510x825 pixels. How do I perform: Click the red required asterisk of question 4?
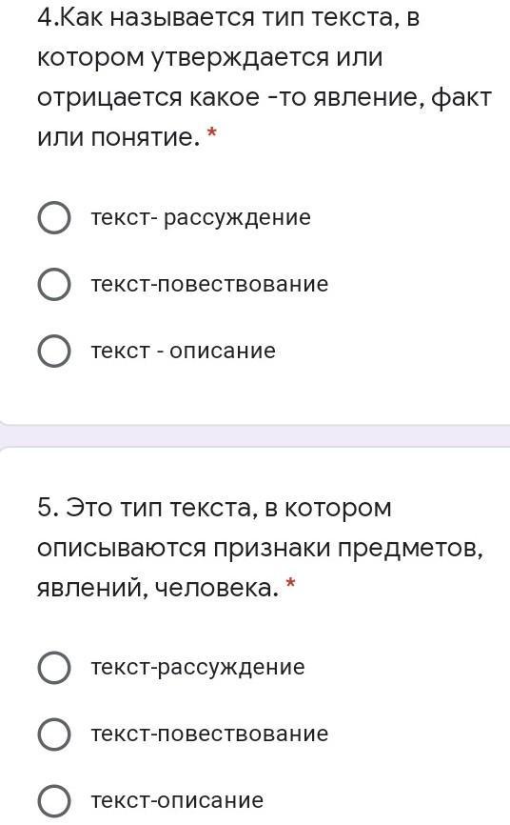212,133
